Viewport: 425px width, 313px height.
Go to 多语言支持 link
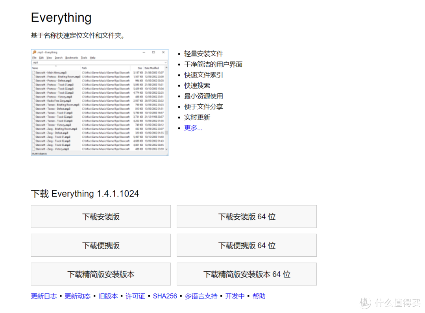coord(201,296)
